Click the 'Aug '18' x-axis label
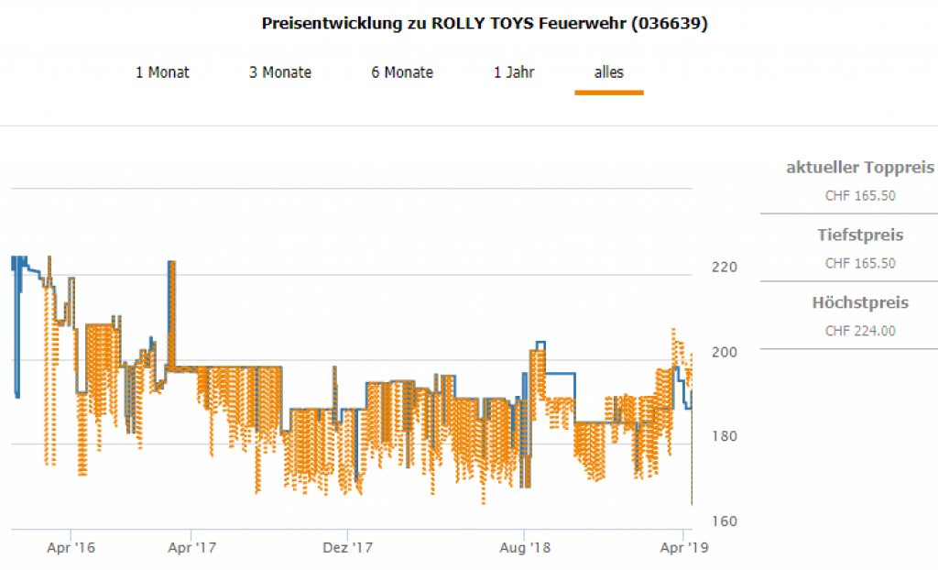 tap(525, 548)
